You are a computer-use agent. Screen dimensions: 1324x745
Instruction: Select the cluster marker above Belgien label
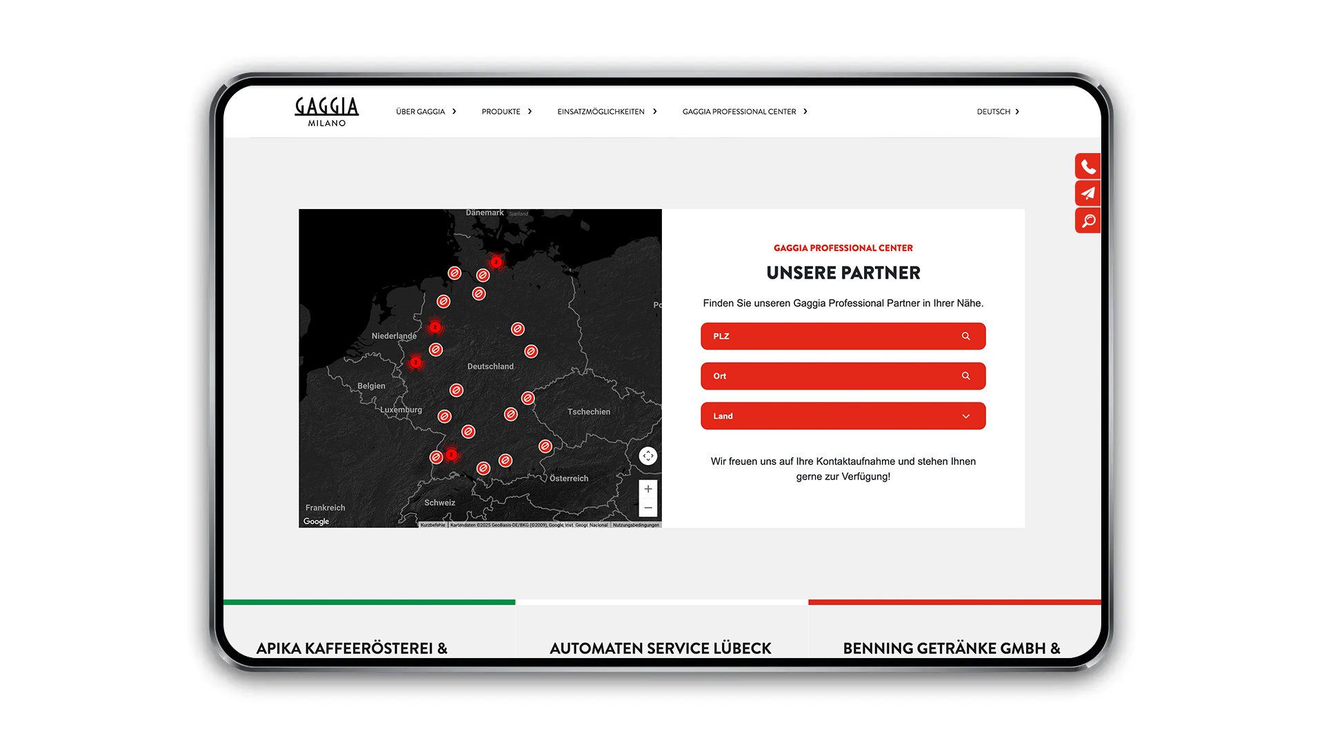pyautogui.click(x=416, y=362)
